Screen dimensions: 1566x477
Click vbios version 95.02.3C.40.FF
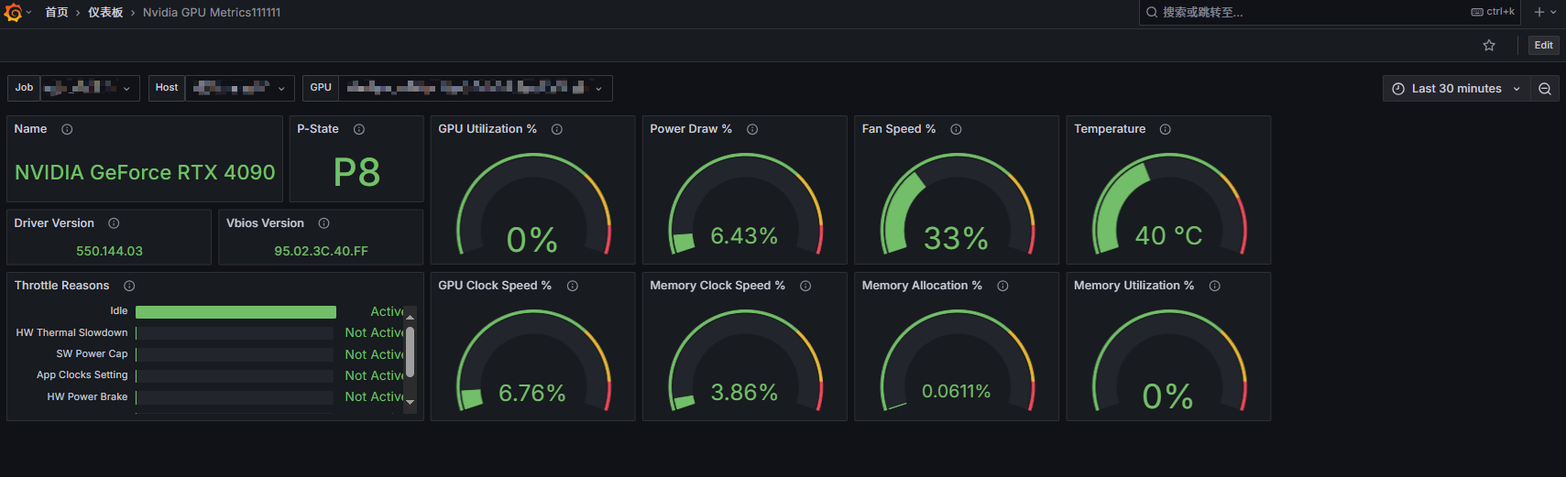tap(321, 251)
